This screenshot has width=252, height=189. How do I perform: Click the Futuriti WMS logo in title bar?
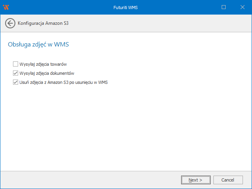click(x=6, y=7)
